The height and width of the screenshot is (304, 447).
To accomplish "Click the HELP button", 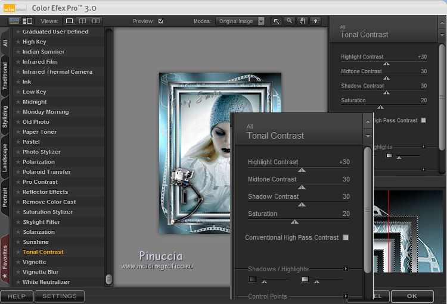I will point(16,296).
